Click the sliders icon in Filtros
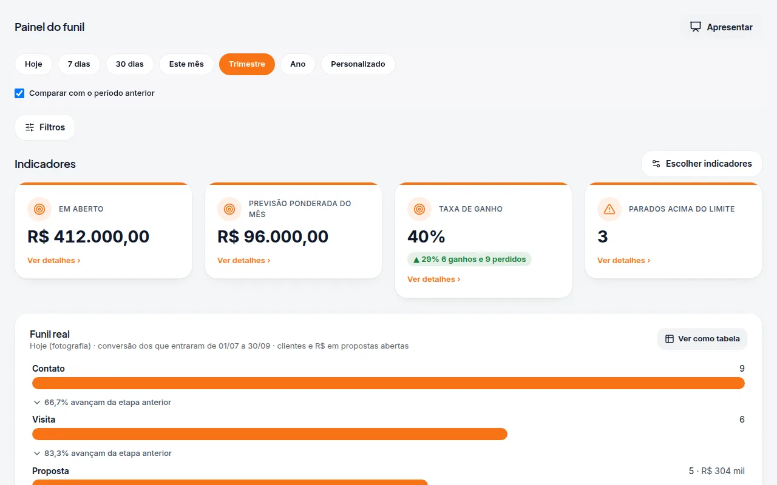Screen dimensions: 777x485 coord(30,127)
